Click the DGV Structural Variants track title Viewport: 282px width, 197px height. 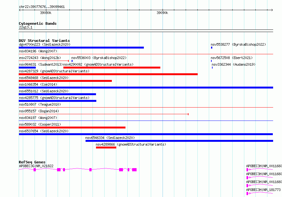44,41
